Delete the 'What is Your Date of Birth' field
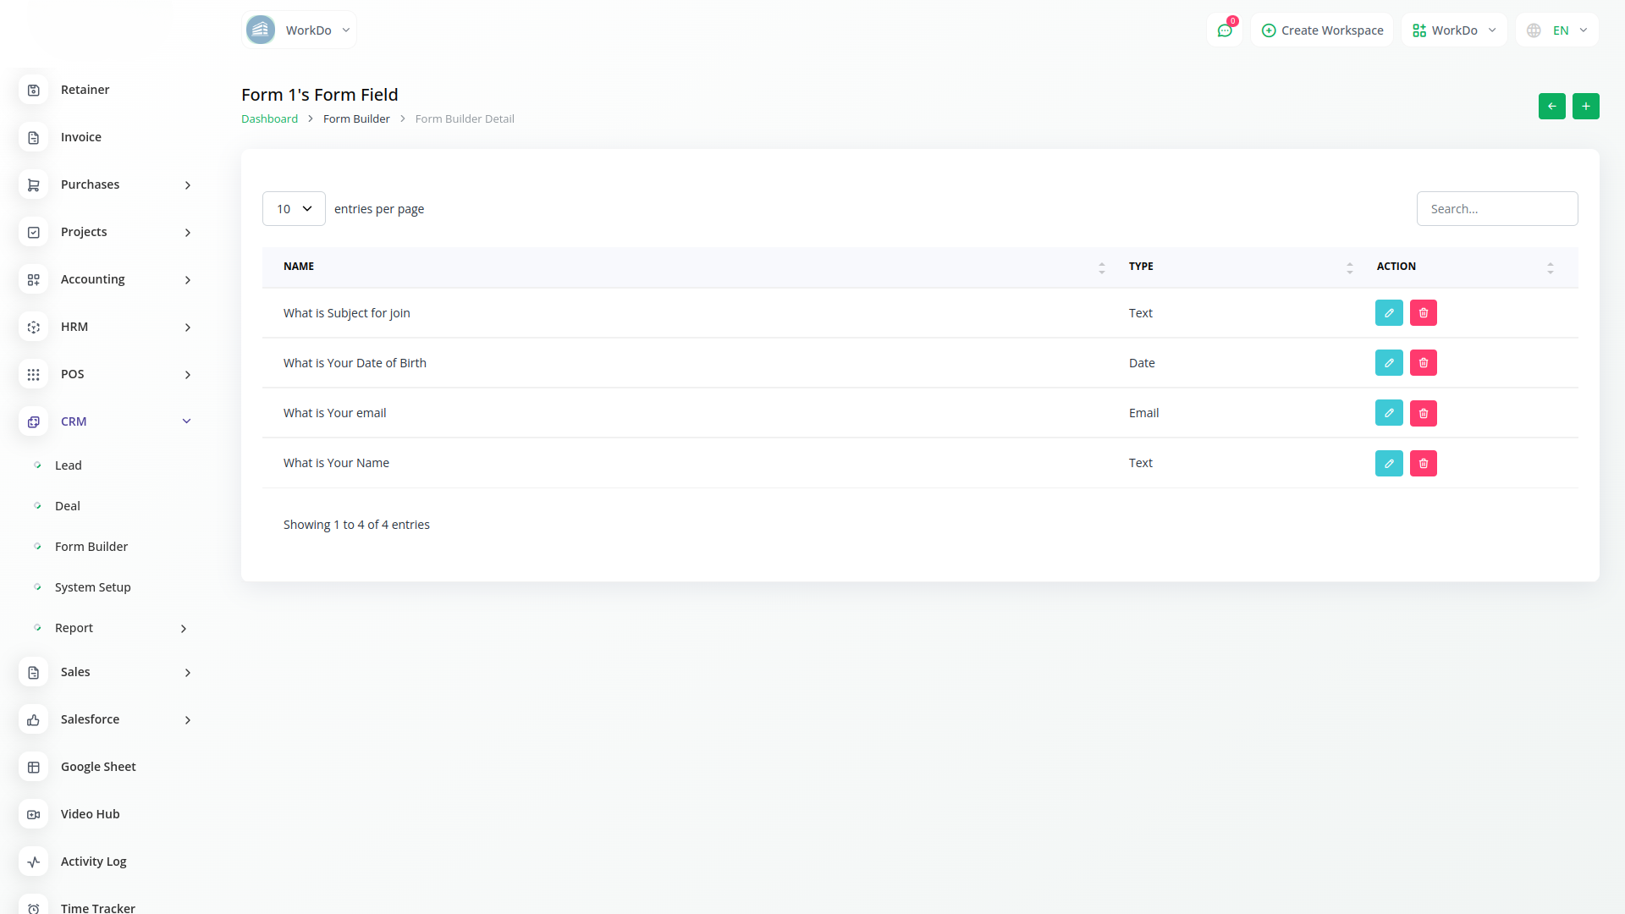 (1424, 363)
